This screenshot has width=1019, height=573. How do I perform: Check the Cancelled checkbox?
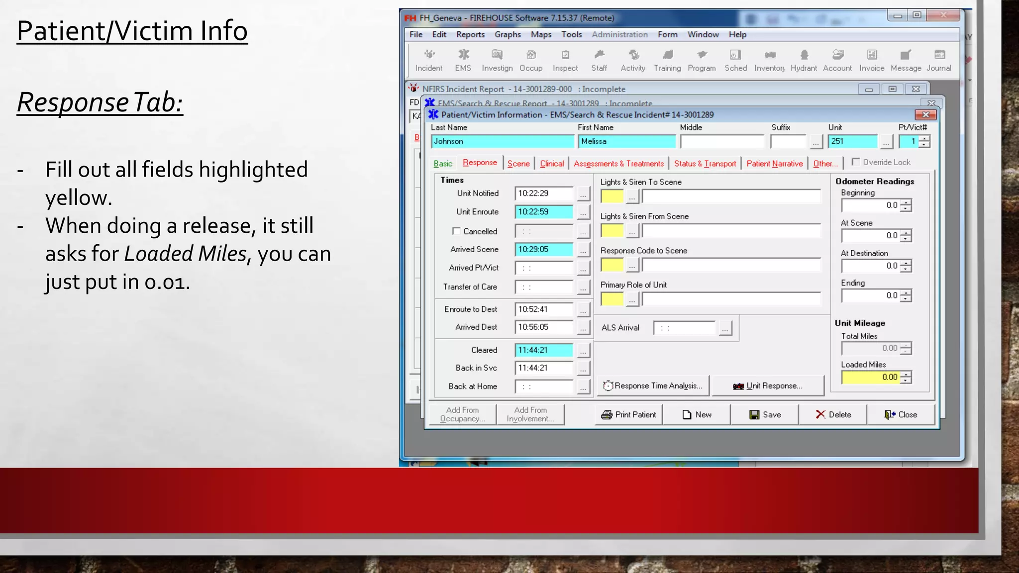[x=456, y=231]
